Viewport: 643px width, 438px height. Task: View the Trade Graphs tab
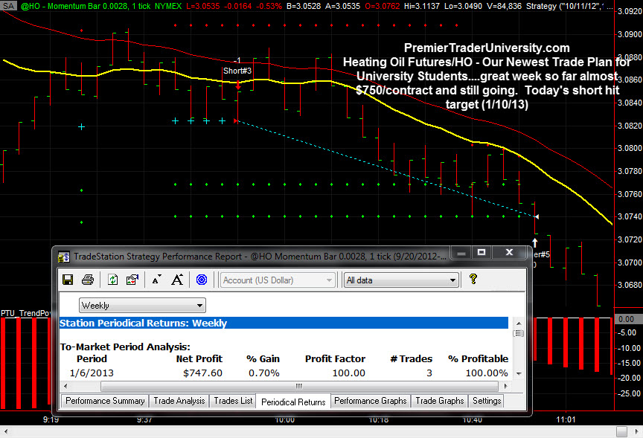click(440, 401)
